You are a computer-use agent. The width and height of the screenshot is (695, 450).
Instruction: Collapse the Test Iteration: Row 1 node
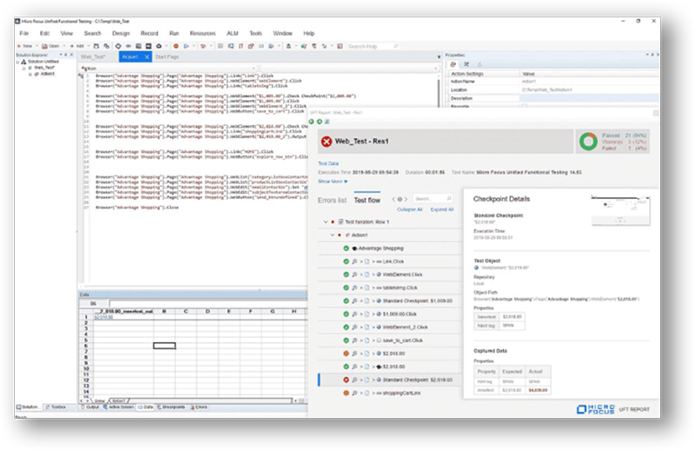[x=326, y=222]
